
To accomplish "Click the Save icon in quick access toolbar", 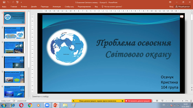I will tap(4, 2).
